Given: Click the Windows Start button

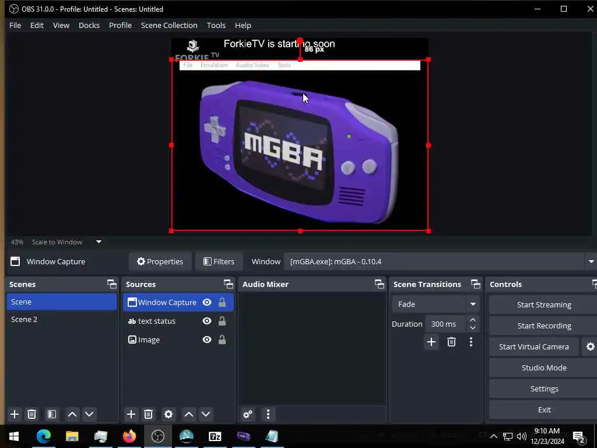Looking at the screenshot, I should [15, 436].
